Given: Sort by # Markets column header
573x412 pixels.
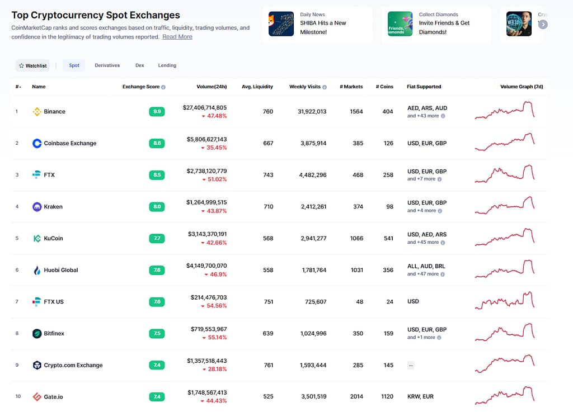Looking at the screenshot, I should click(351, 87).
